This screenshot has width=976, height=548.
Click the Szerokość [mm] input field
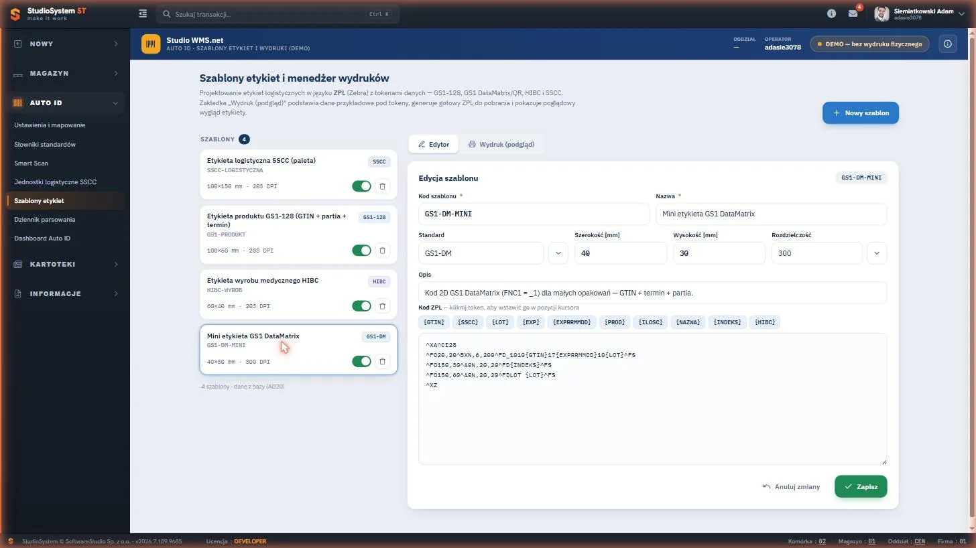621,253
